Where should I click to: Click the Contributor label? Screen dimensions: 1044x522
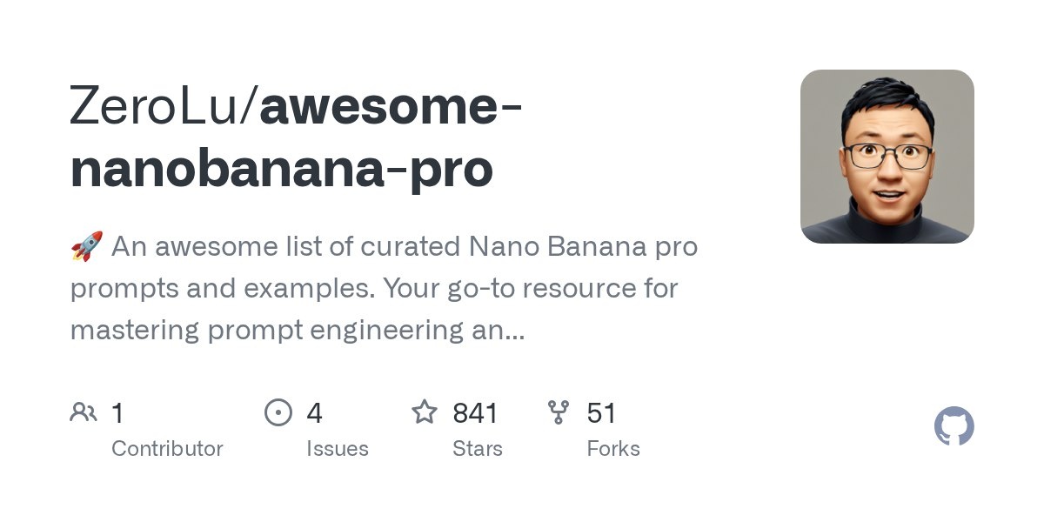167,449
